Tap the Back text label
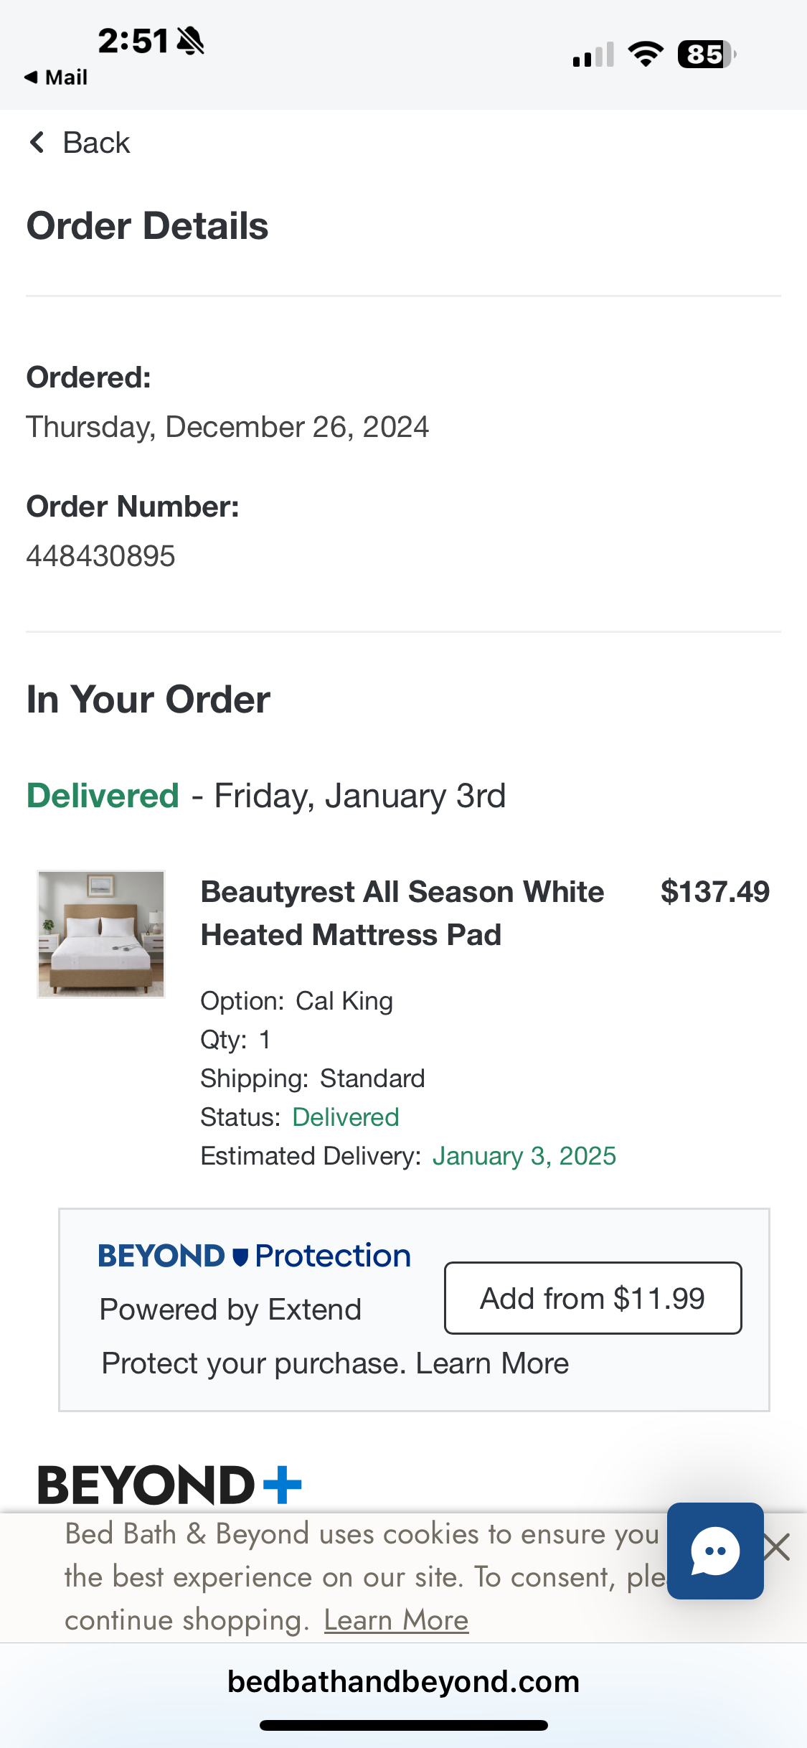Screen dimensions: 807x1748 pos(96,142)
